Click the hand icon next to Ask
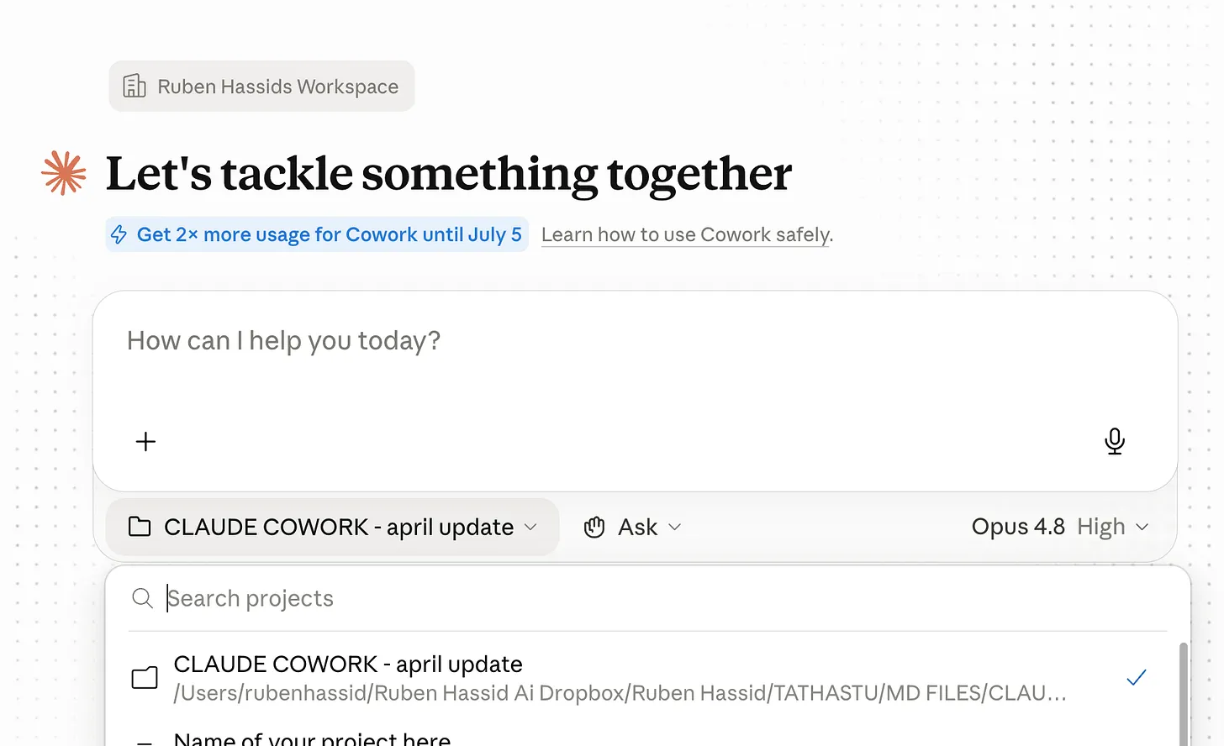 click(594, 527)
